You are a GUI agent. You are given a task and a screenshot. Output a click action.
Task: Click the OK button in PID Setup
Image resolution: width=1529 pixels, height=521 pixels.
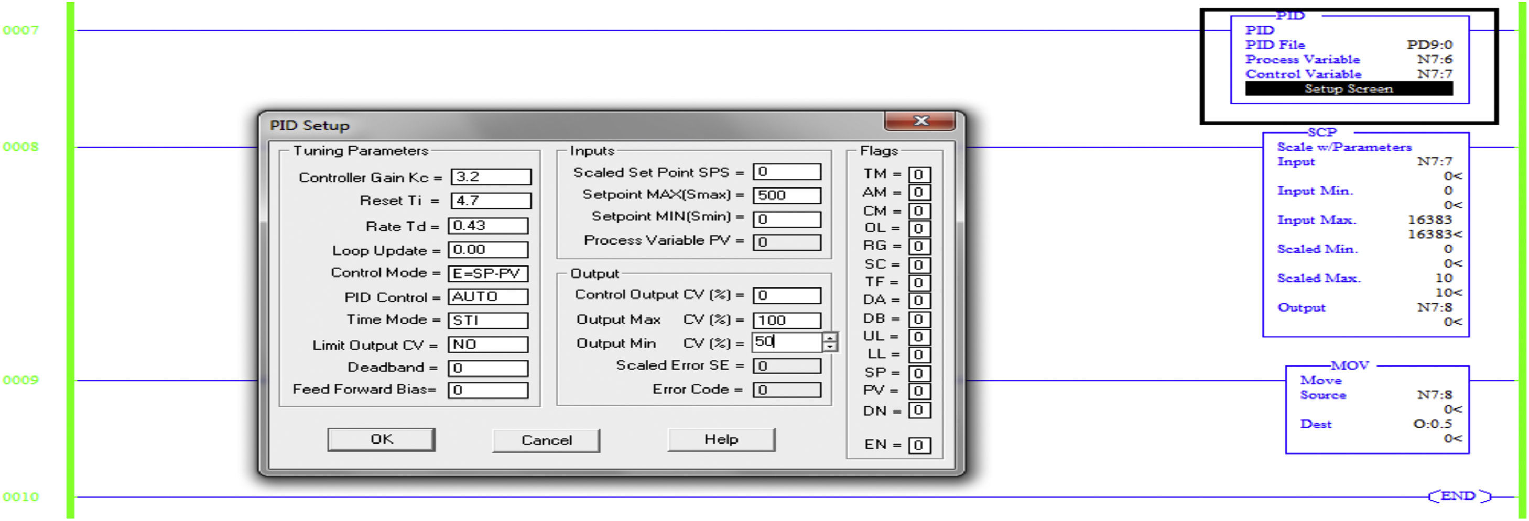point(381,440)
